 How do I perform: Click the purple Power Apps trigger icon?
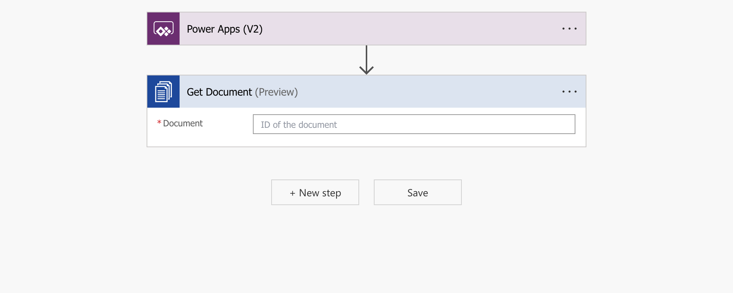click(x=163, y=29)
